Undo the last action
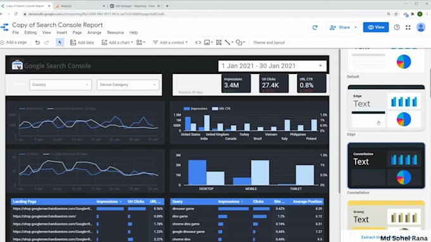The width and height of the screenshot is (431, 242). tap(37, 42)
